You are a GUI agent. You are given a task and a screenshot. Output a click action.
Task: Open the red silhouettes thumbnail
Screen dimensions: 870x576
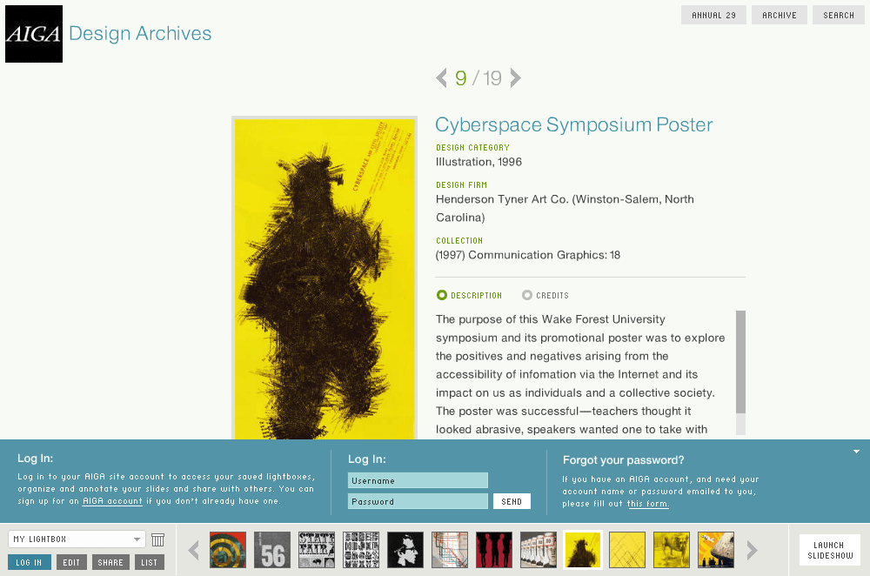point(494,550)
